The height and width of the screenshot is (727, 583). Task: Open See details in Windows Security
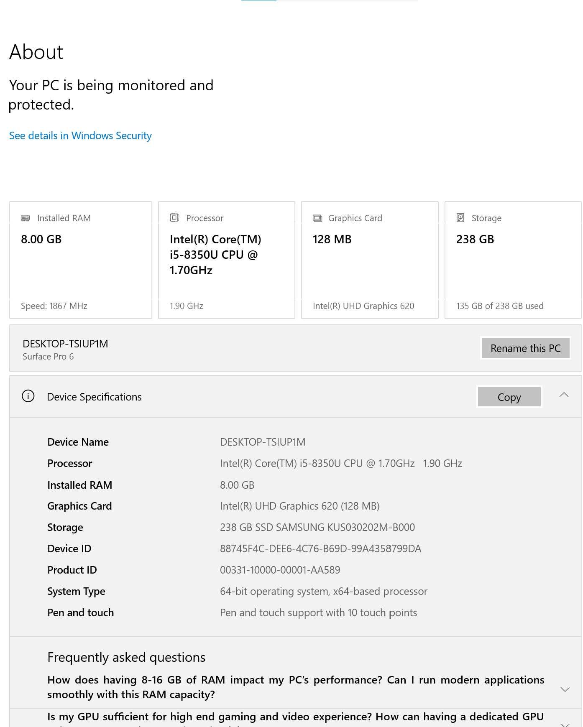coord(80,136)
